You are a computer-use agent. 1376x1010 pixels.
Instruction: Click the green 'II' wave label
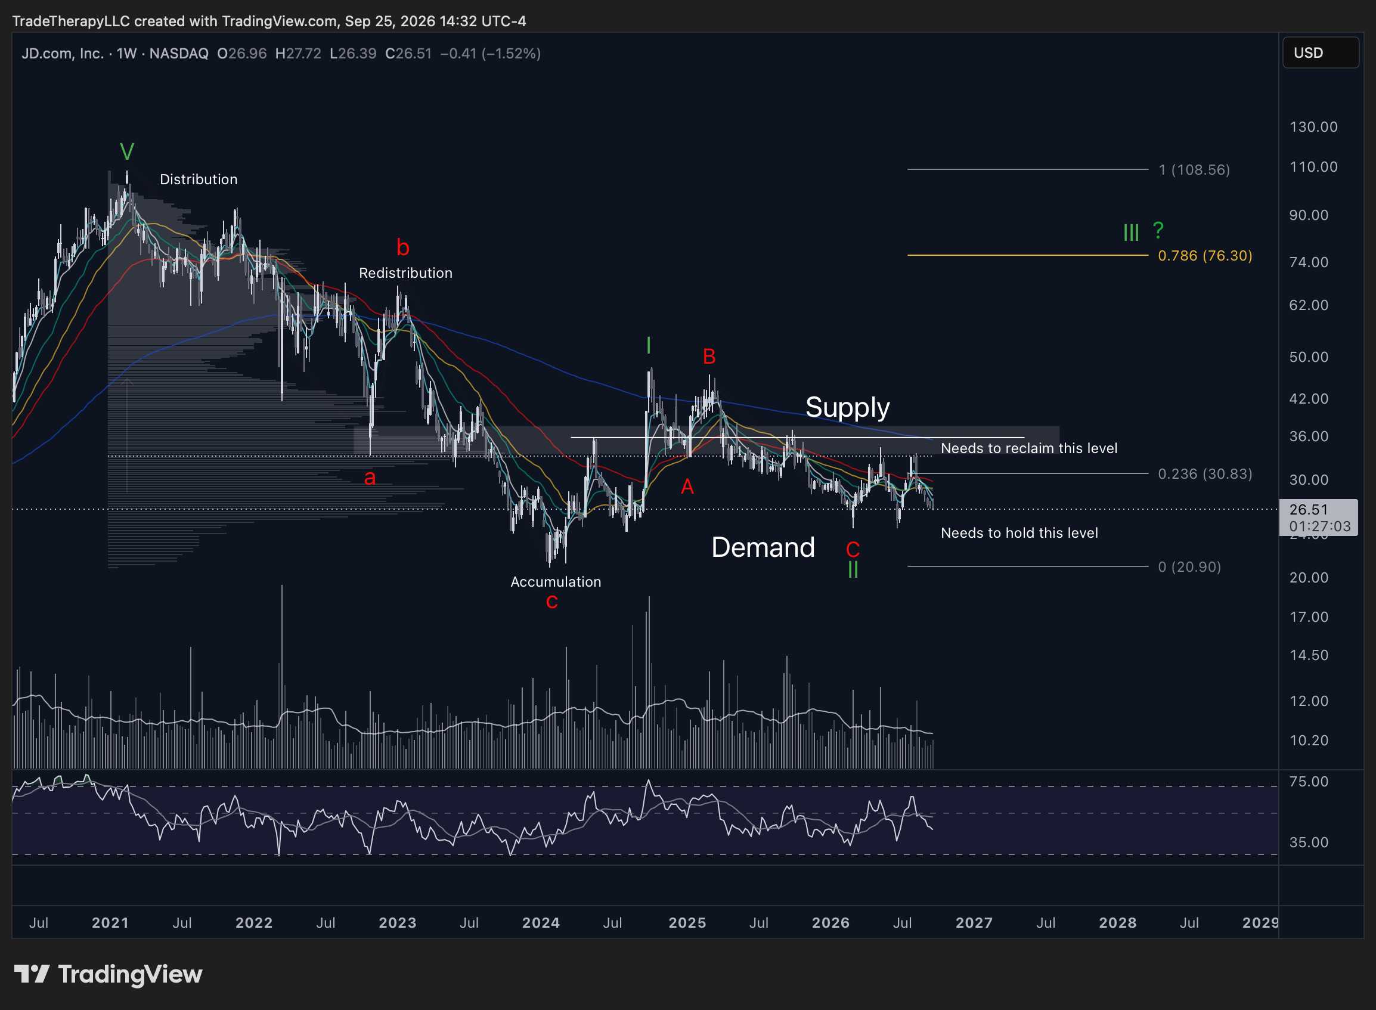(x=853, y=570)
